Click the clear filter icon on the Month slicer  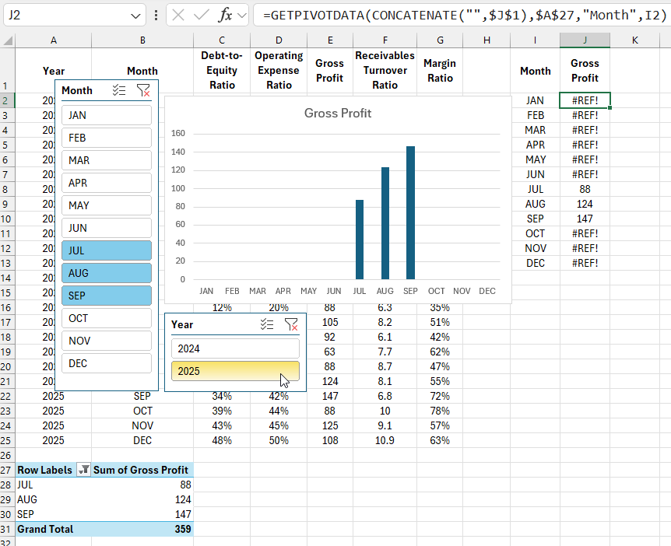(142, 90)
